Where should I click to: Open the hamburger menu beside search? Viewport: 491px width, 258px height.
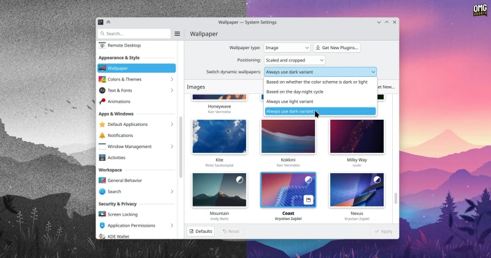[x=177, y=34]
